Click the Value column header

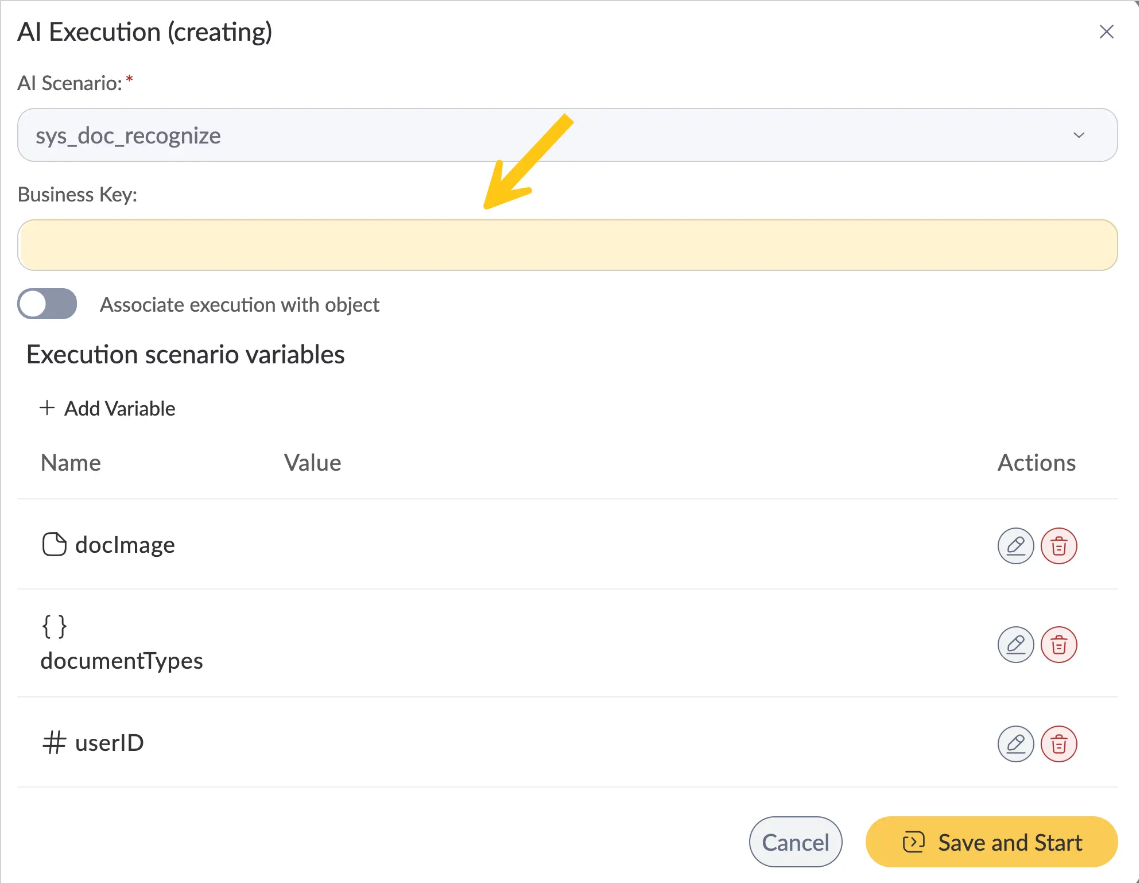(312, 463)
